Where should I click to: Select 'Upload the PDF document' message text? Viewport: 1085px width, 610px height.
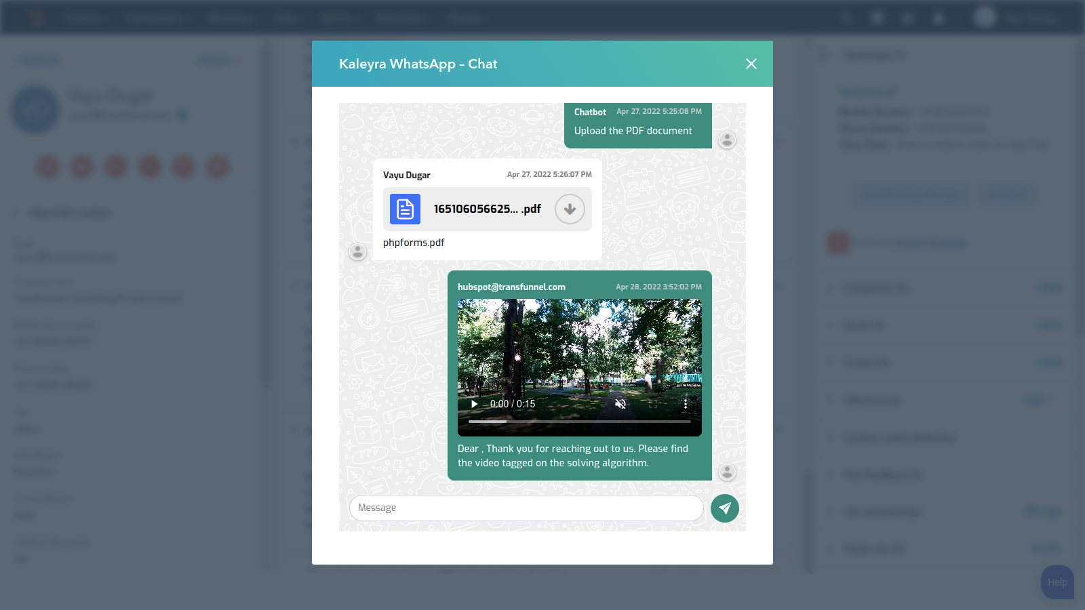click(633, 131)
